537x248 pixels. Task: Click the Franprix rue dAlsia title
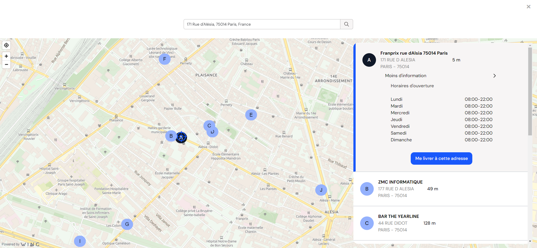tap(414, 53)
